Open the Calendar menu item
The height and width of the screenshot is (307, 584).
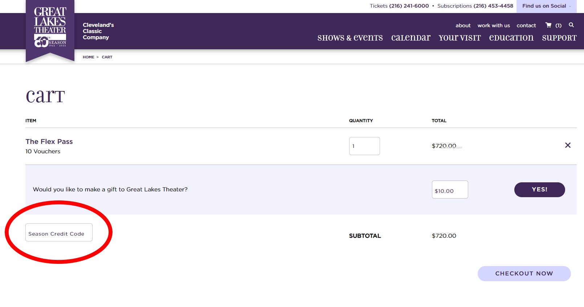411,38
